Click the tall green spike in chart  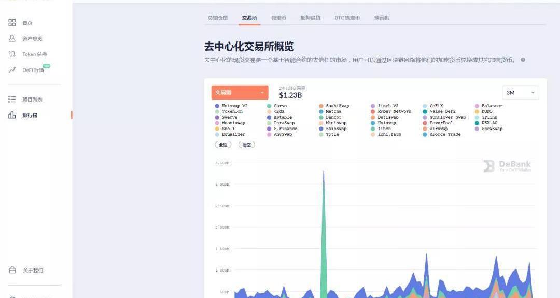(324, 233)
